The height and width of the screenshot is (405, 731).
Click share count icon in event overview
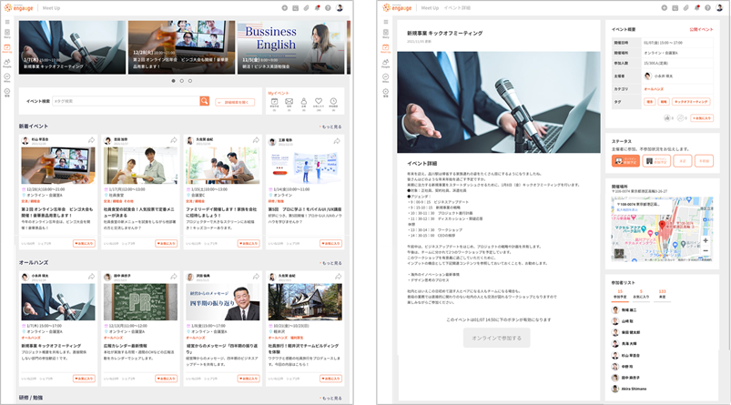(680, 118)
